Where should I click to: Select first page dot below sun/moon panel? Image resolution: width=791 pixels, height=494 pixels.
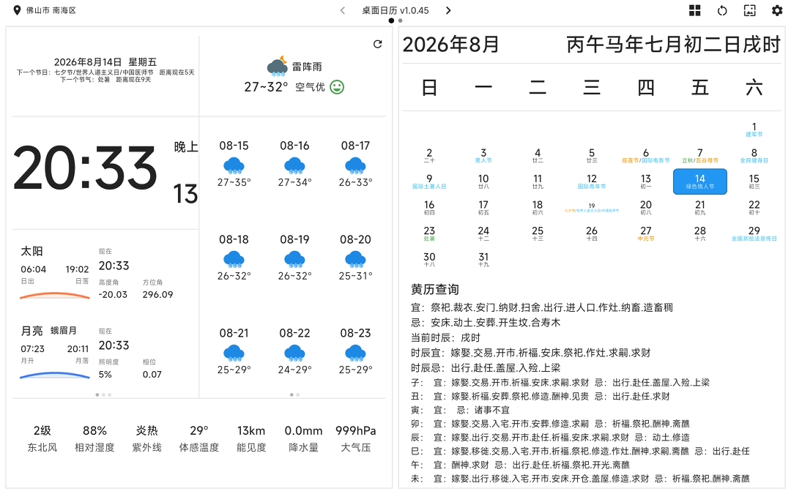[97, 394]
